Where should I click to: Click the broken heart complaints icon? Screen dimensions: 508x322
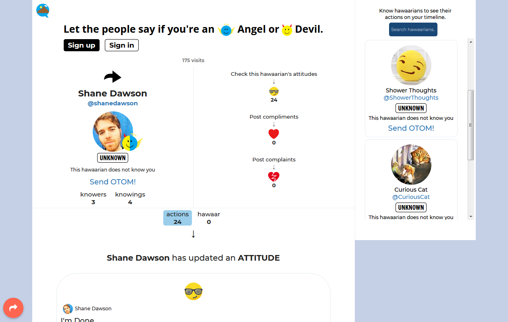[x=274, y=176]
